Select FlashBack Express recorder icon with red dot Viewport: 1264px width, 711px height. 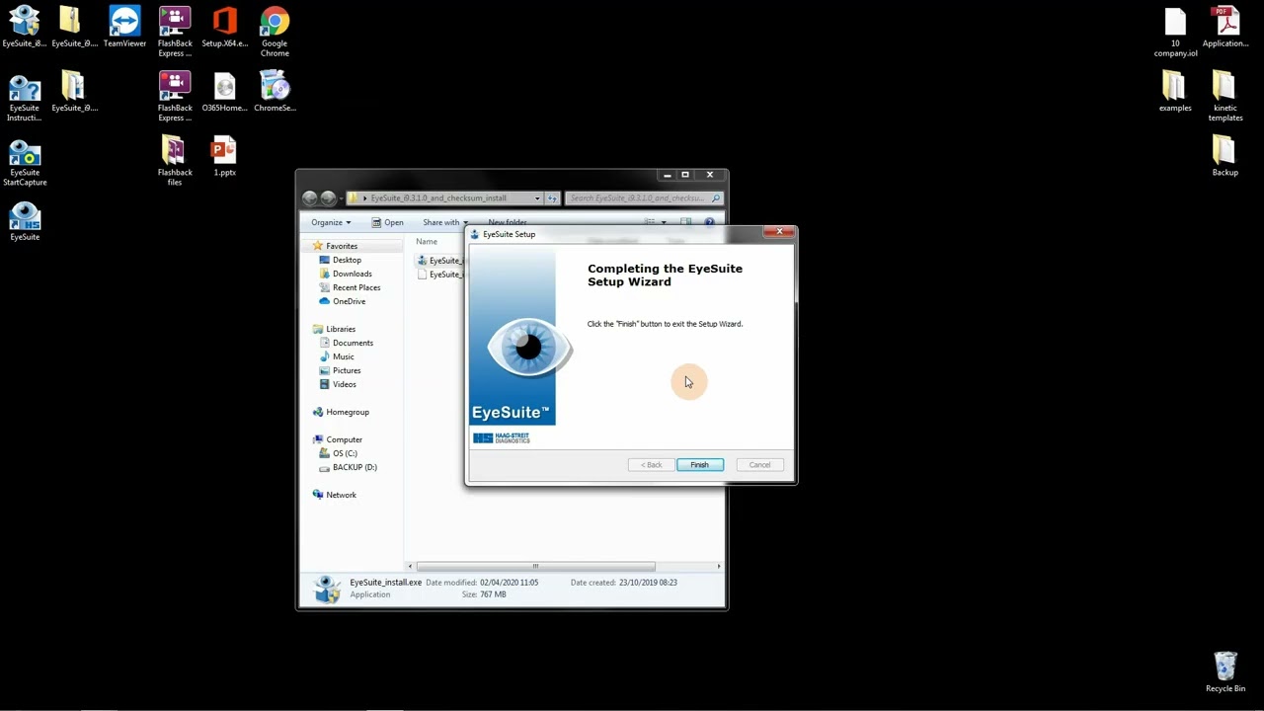175,96
